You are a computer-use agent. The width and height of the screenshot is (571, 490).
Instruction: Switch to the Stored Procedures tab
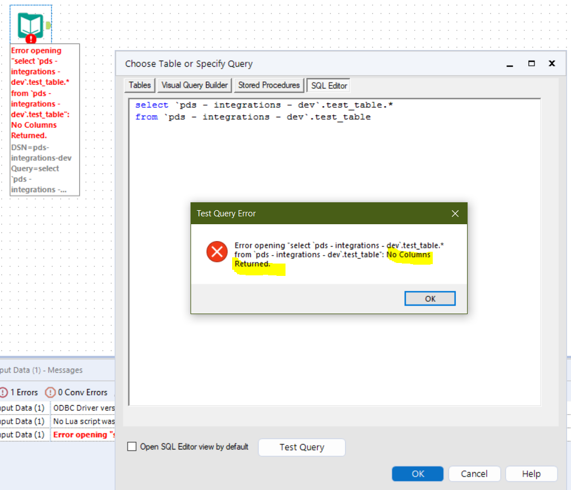[269, 85]
